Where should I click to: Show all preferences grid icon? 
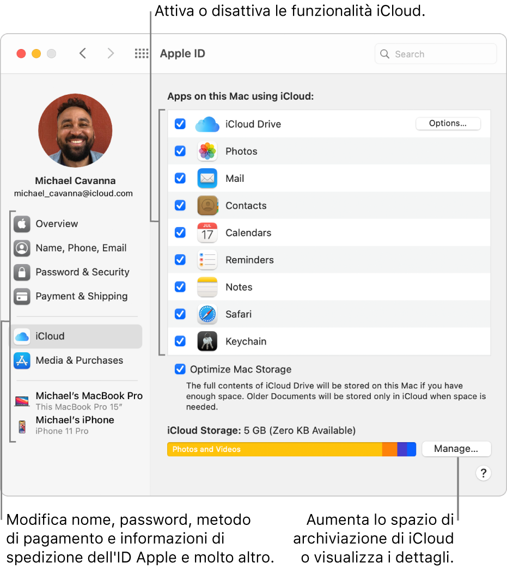tap(142, 54)
